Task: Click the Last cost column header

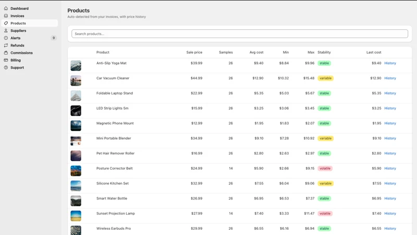Action: tap(374, 53)
